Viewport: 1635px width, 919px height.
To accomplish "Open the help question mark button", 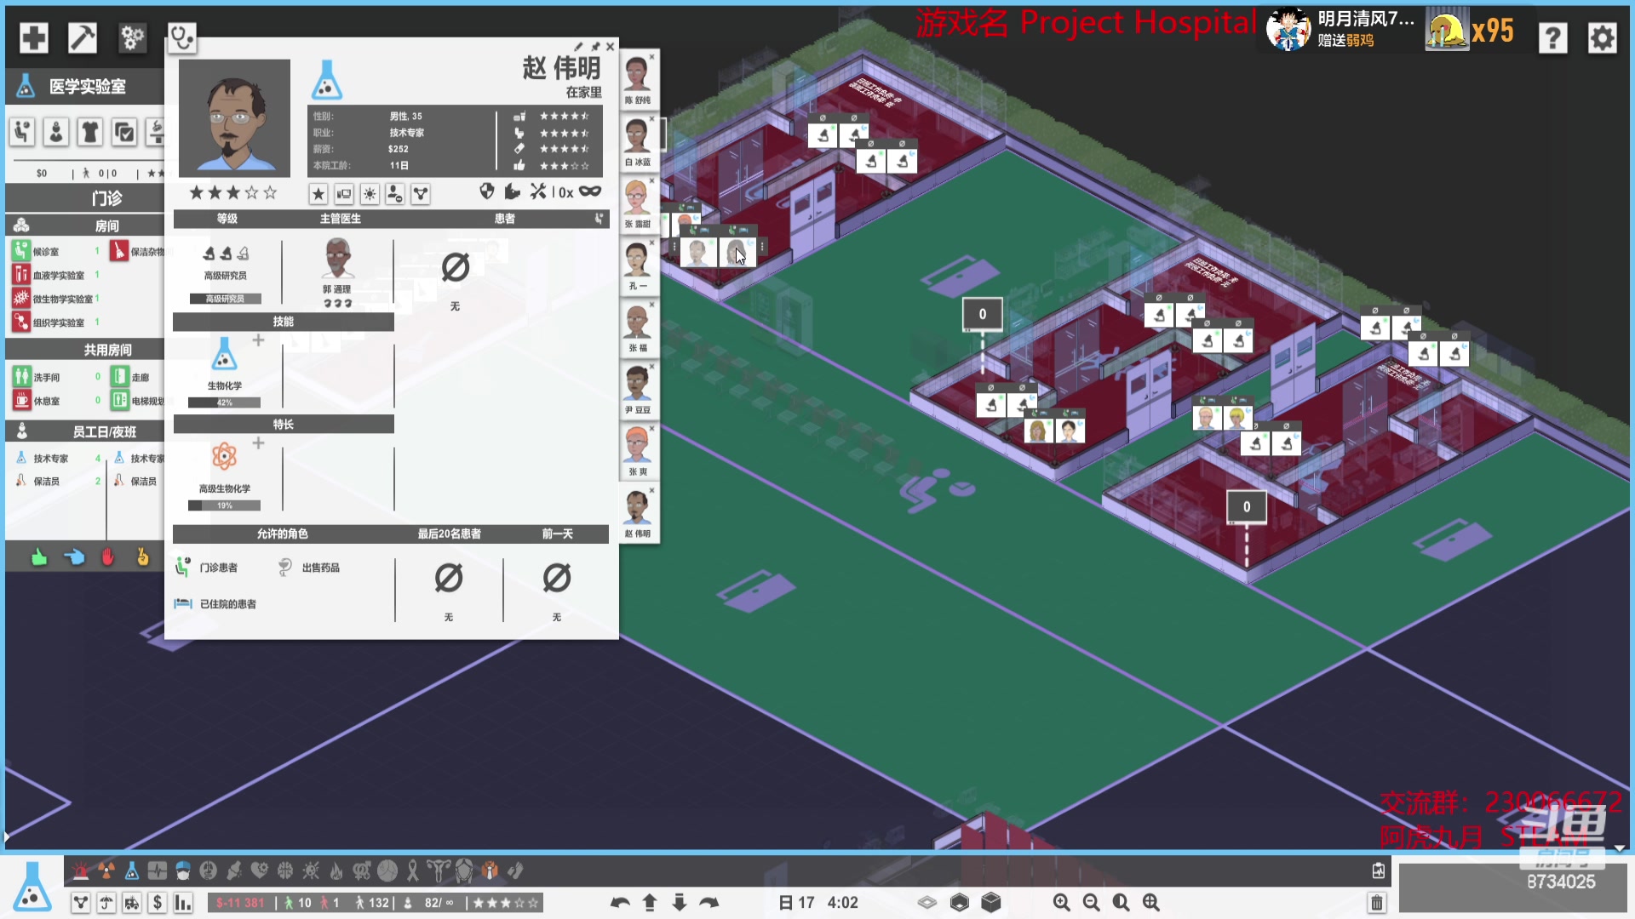I will [1552, 37].
